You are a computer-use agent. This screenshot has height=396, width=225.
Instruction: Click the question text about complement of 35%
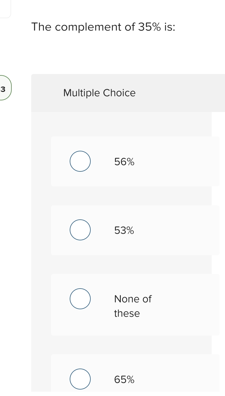pyautogui.click(x=104, y=27)
